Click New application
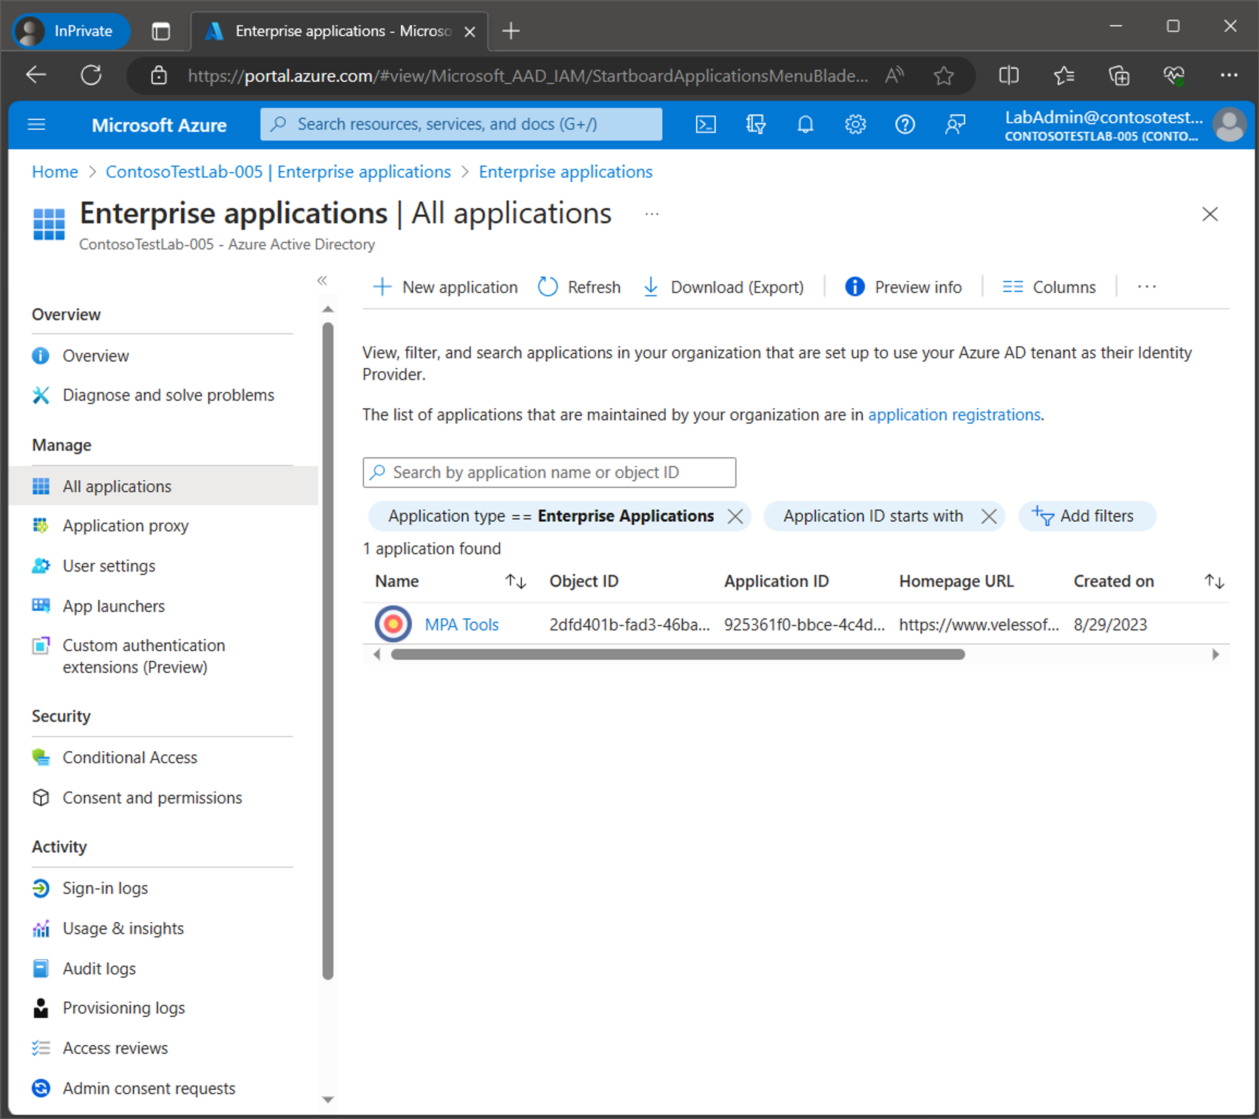This screenshot has width=1259, height=1119. tap(445, 287)
